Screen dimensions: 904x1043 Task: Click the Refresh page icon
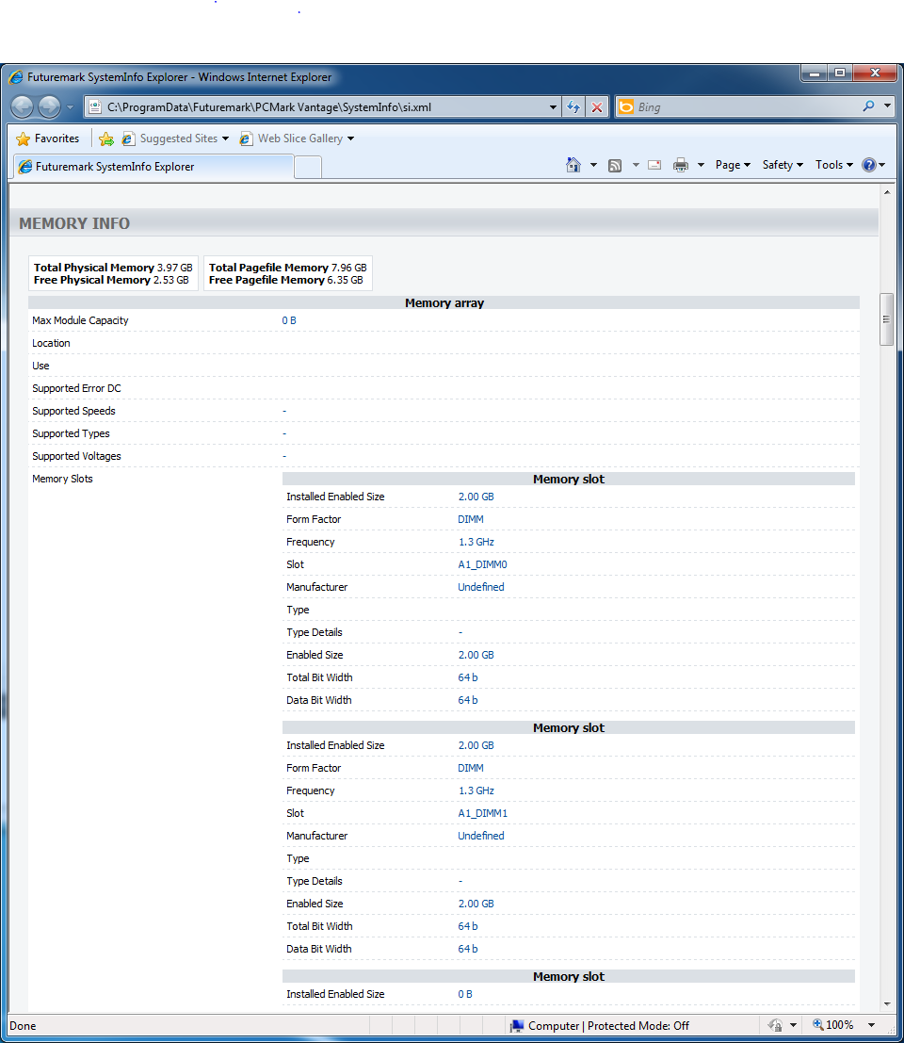[x=573, y=107]
